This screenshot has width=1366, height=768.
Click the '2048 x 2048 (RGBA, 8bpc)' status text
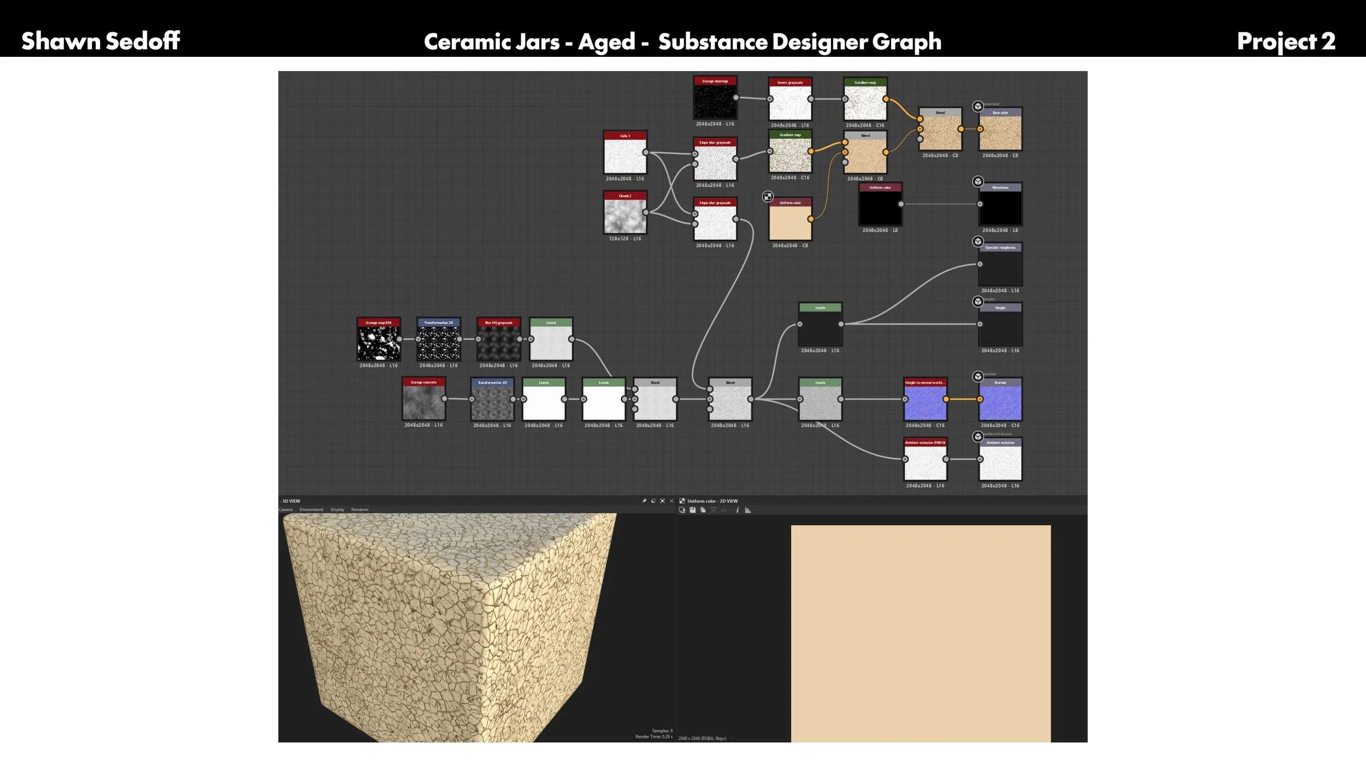point(702,739)
